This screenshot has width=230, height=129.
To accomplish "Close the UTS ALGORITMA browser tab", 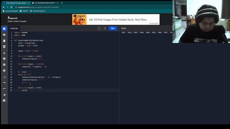I will pyautogui.click(x=57, y=3).
